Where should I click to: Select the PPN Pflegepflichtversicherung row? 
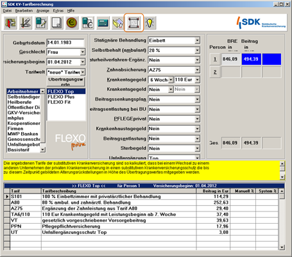point(142,226)
